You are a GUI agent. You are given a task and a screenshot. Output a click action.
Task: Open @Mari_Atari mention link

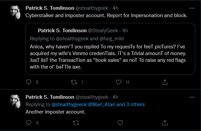pos(102,104)
